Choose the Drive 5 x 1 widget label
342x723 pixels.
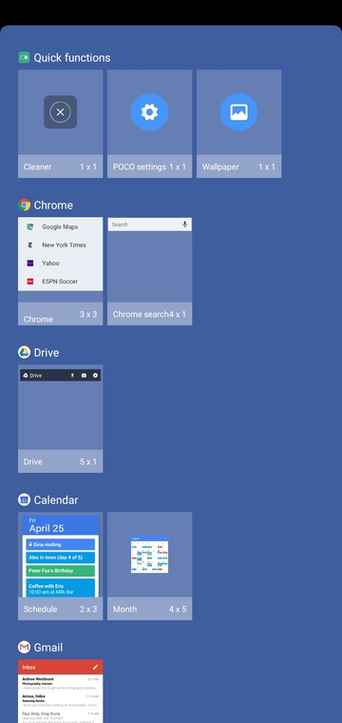[60, 461]
